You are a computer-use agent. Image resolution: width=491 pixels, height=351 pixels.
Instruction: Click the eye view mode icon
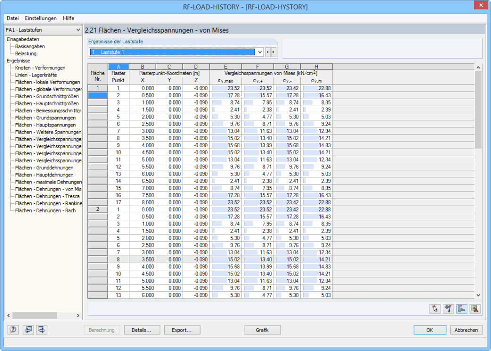coord(449,309)
